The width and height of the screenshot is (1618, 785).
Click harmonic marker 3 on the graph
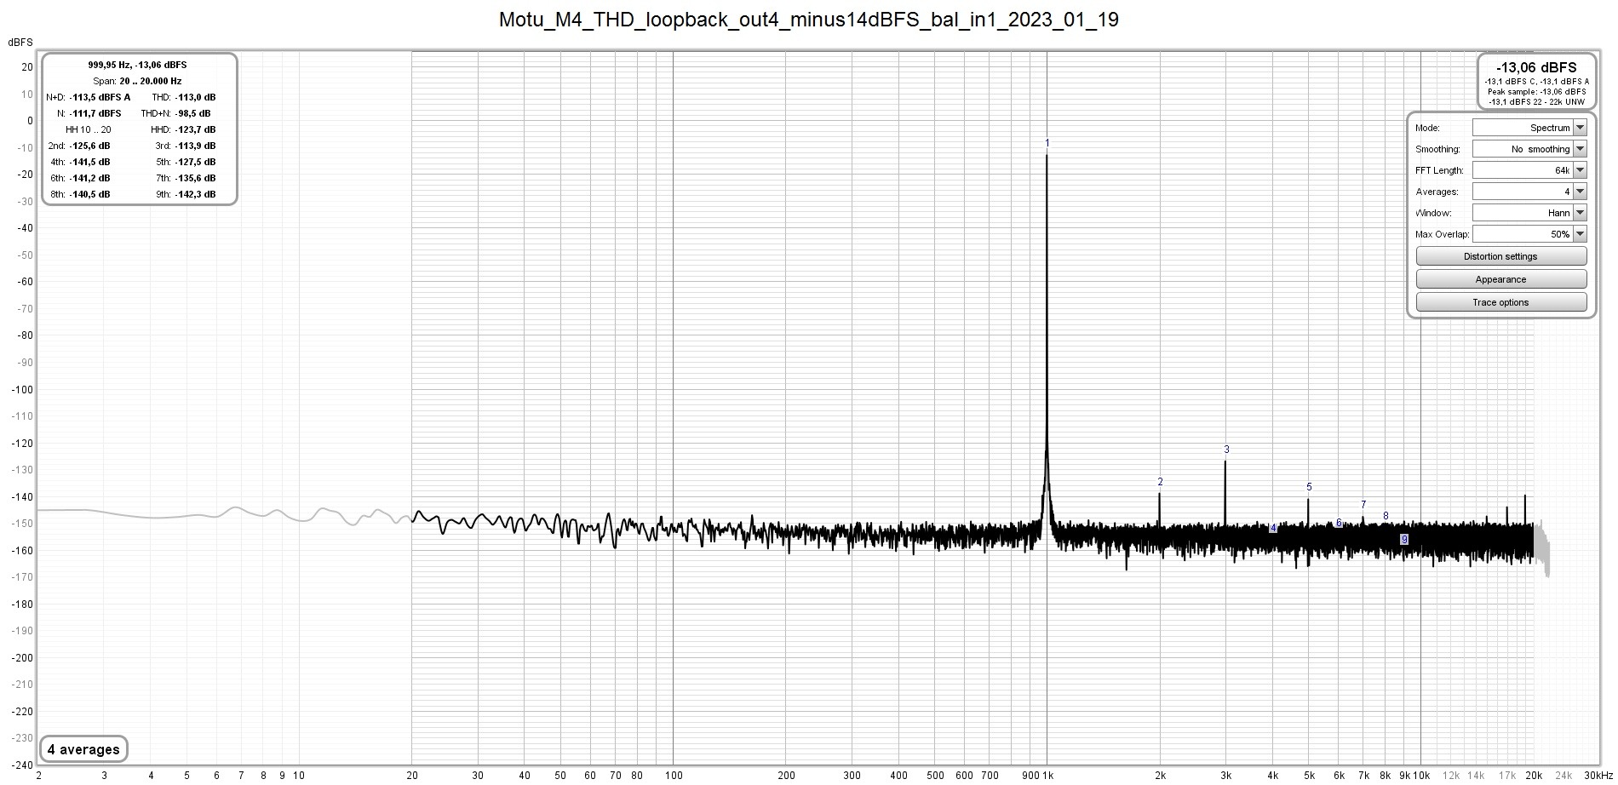(1226, 450)
